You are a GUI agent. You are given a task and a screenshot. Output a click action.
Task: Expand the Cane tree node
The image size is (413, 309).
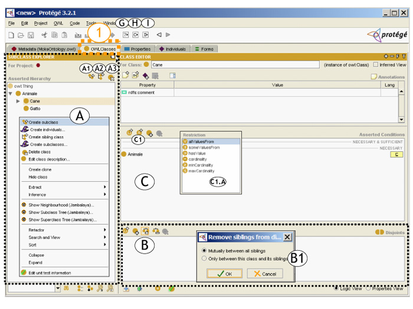18,101
